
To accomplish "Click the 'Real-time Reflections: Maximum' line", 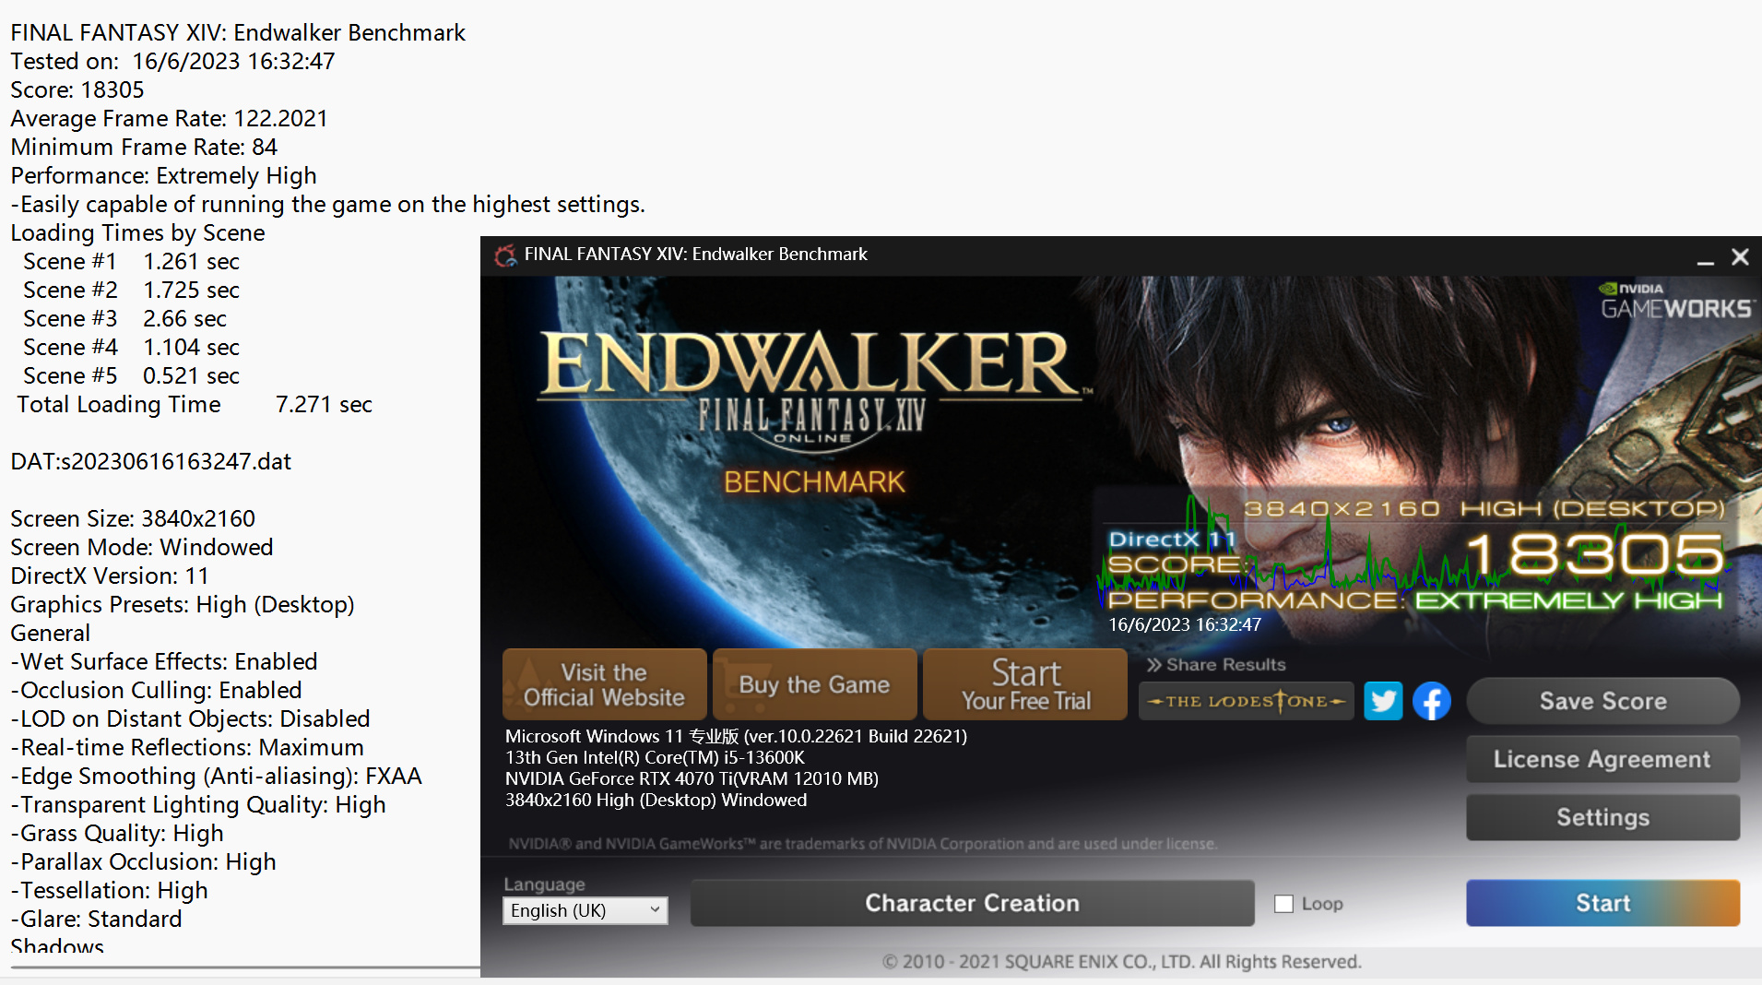I will click(187, 748).
